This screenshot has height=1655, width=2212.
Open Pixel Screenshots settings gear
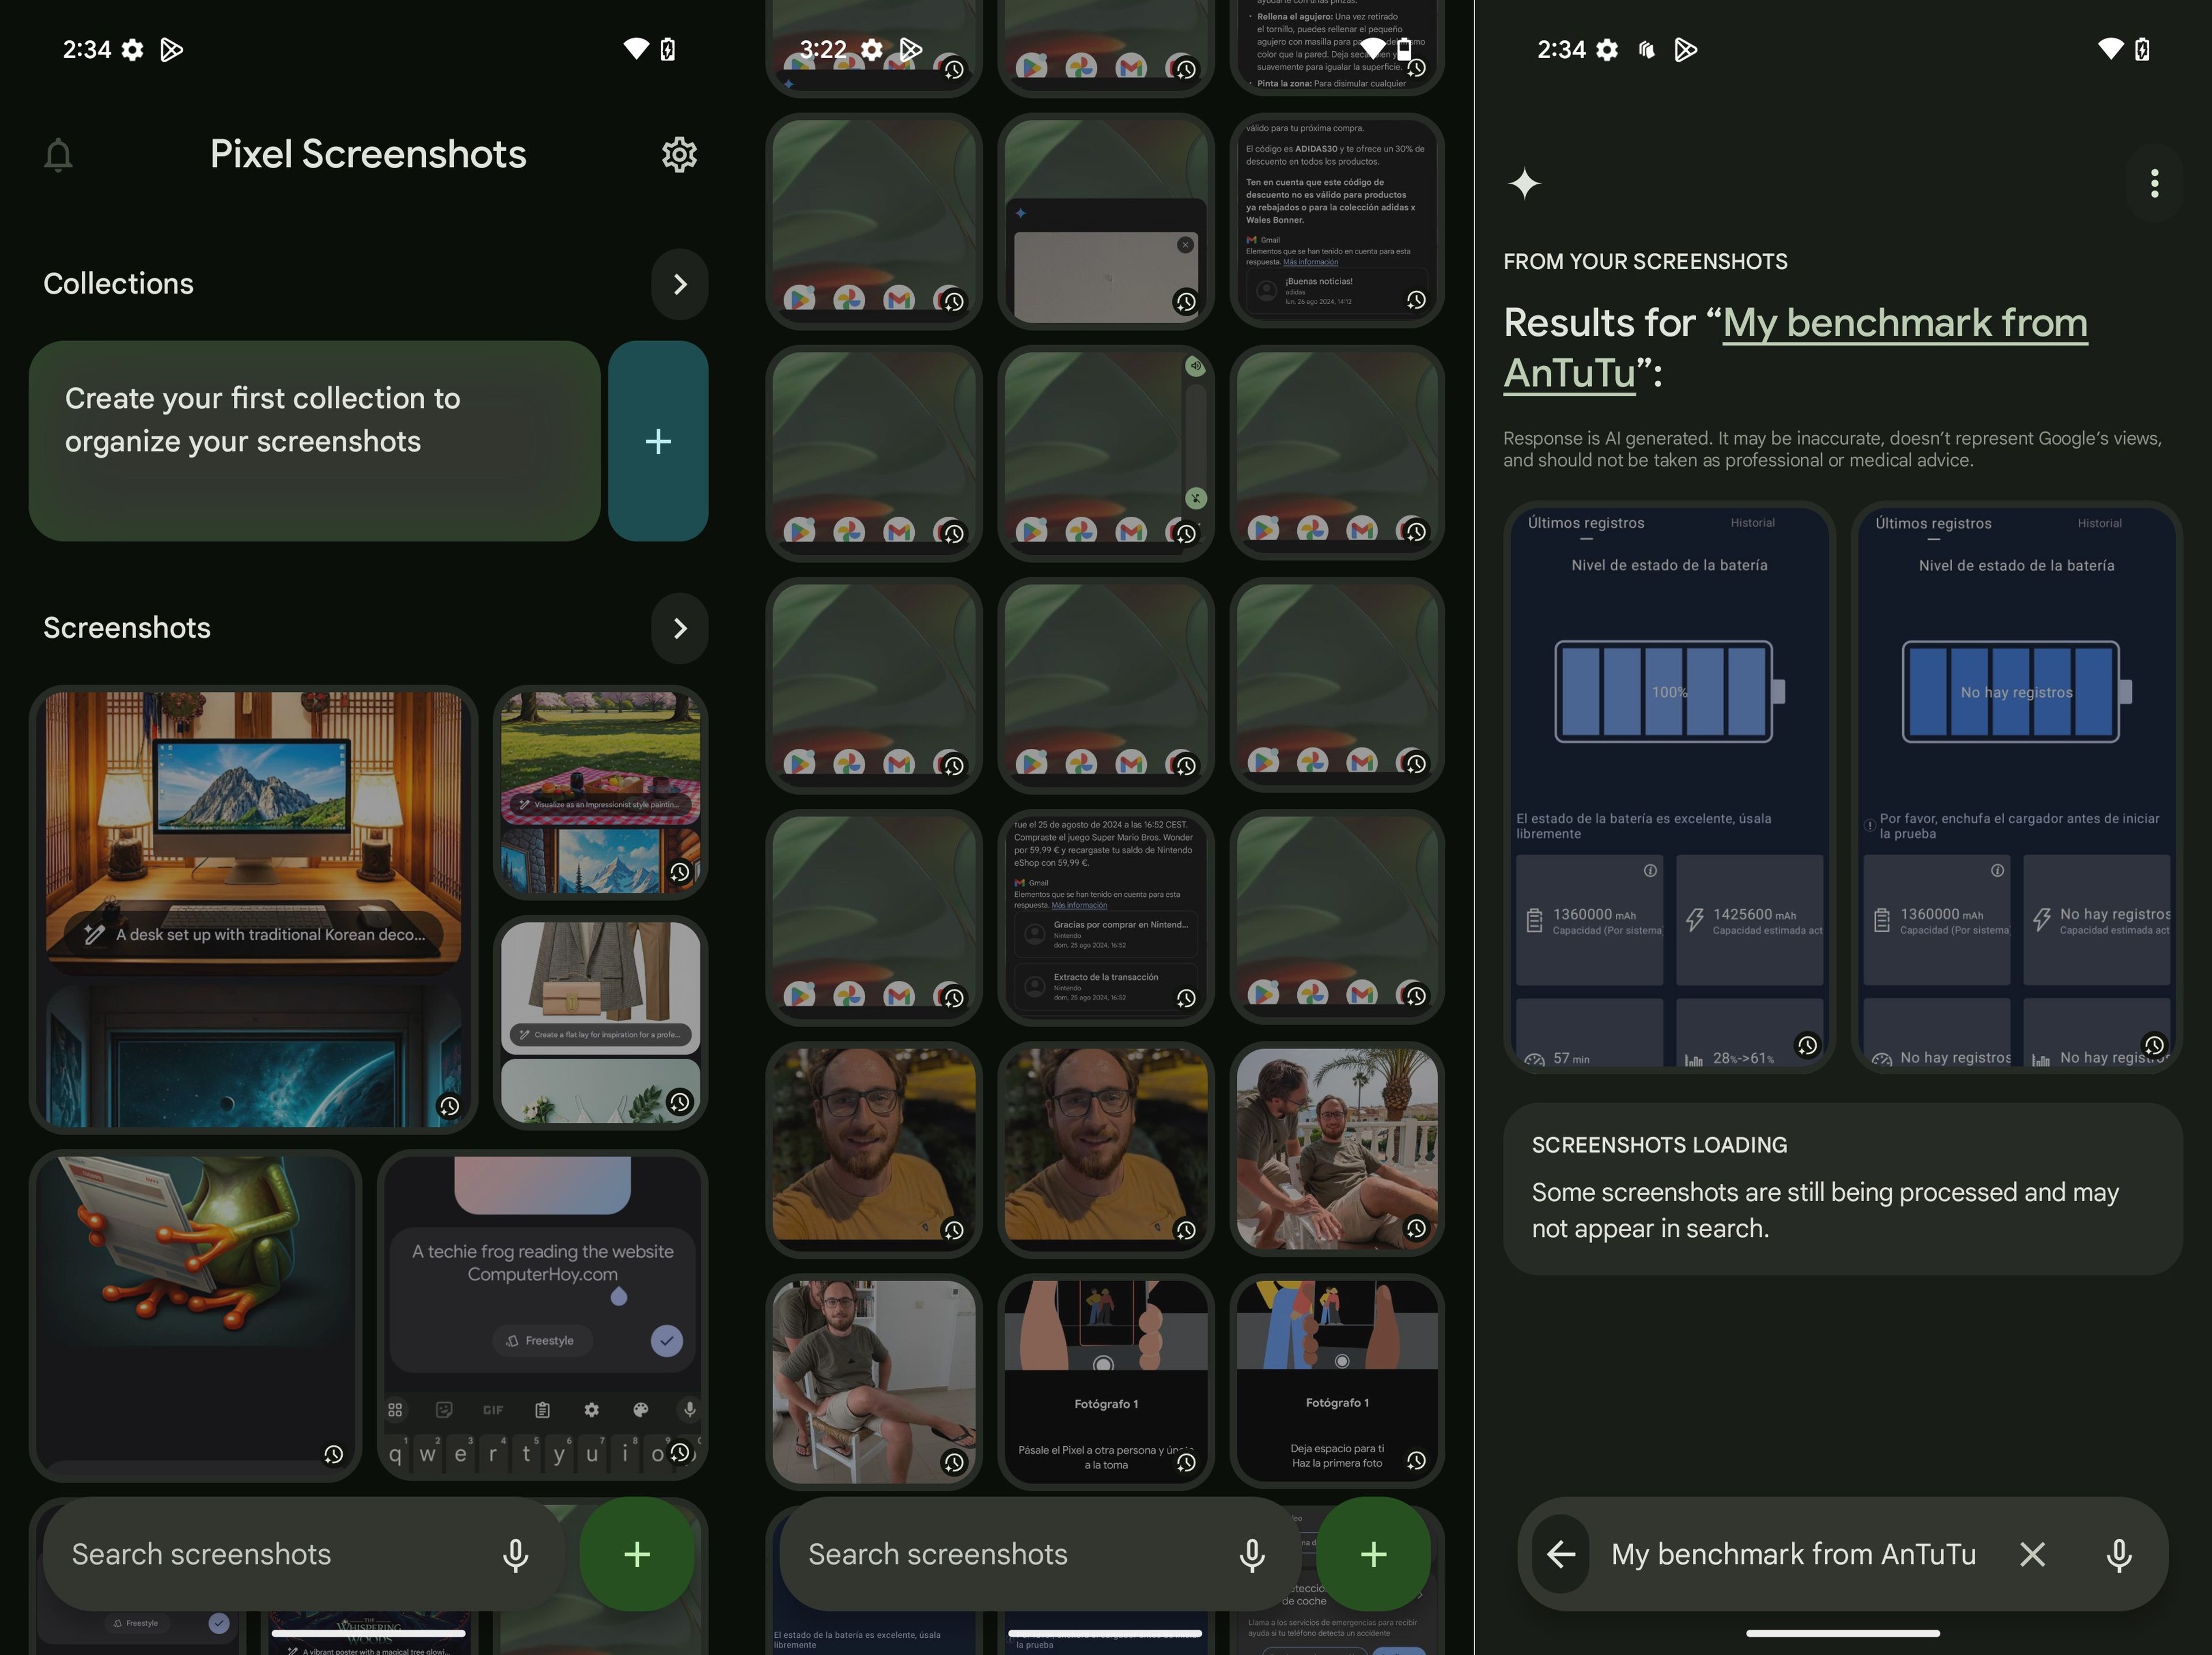tap(679, 155)
